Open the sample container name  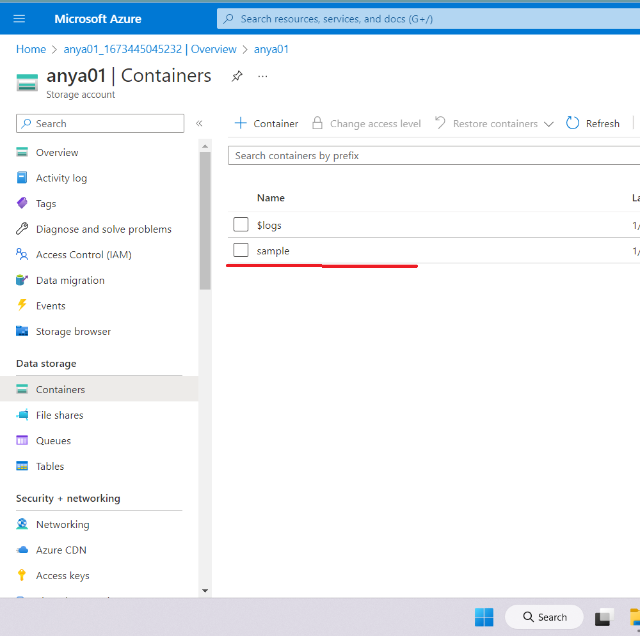click(273, 251)
